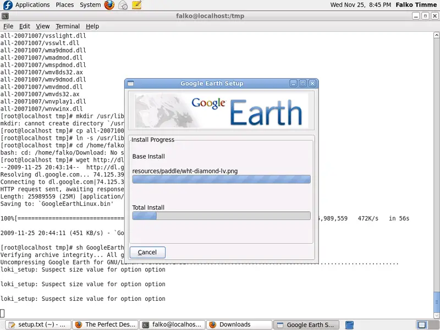Open the terminal Edit menu
The width and height of the screenshot is (440, 330).
point(25,26)
